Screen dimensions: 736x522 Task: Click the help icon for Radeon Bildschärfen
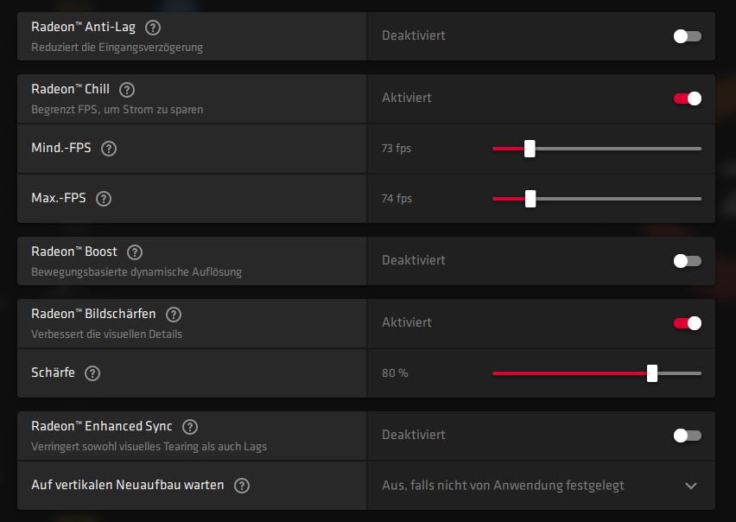pyautogui.click(x=174, y=315)
